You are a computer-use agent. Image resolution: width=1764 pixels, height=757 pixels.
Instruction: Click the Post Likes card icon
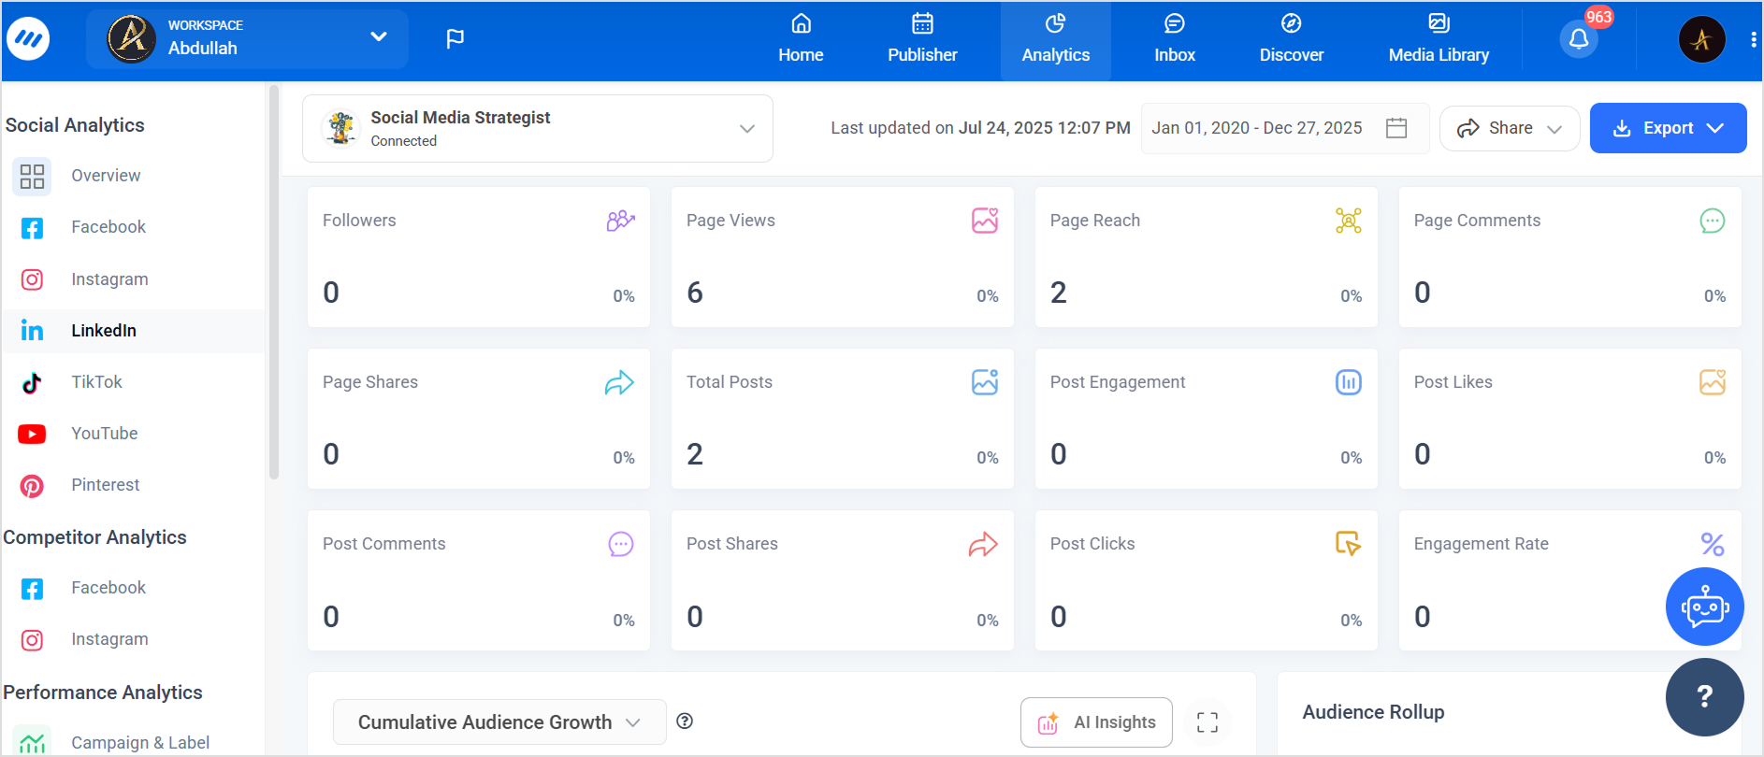(x=1713, y=382)
